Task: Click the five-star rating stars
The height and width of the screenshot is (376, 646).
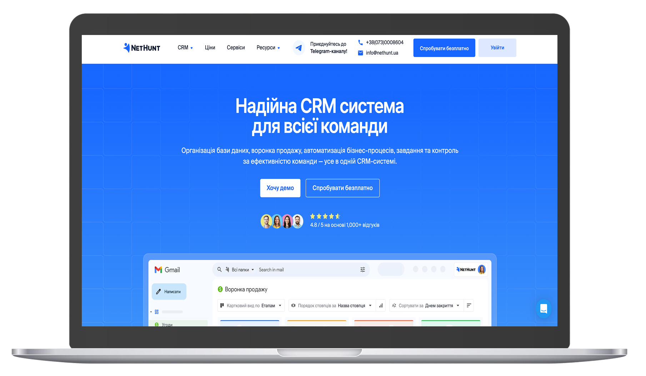Action: 325,216
